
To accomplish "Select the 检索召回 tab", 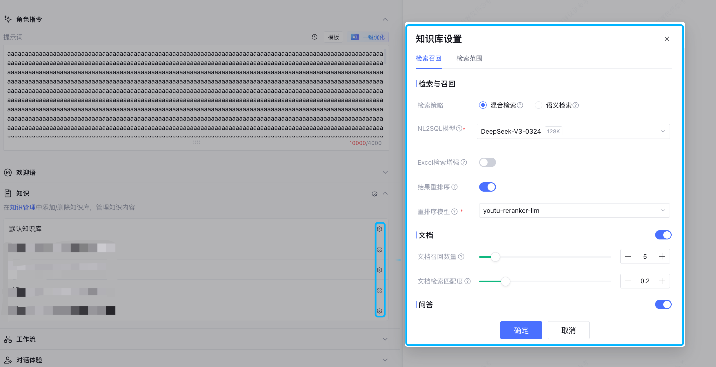I will [428, 59].
